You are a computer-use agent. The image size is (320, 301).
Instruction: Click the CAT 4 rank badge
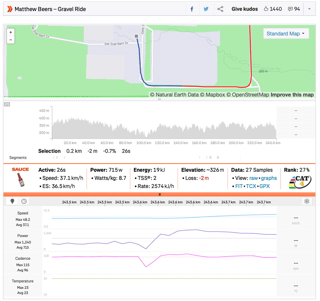pyautogui.click(x=301, y=182)
